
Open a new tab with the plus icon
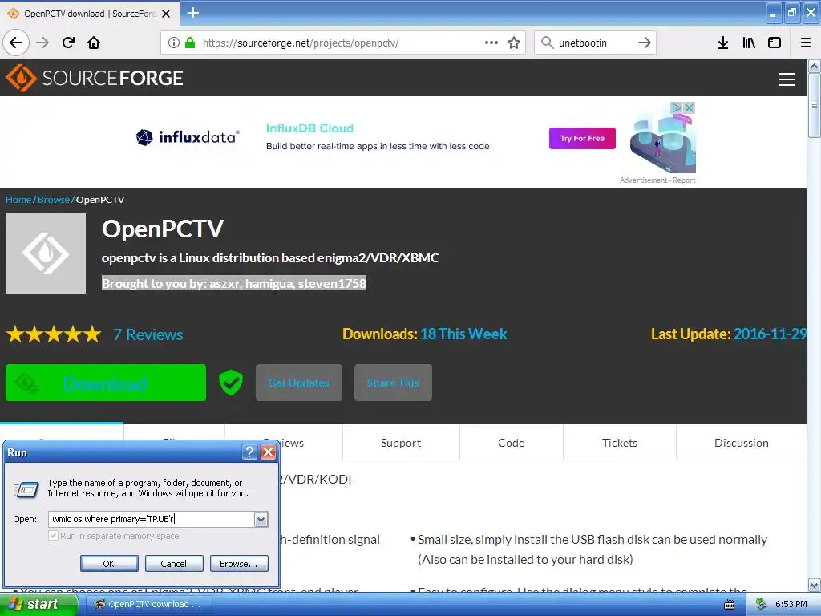[192, 13]
